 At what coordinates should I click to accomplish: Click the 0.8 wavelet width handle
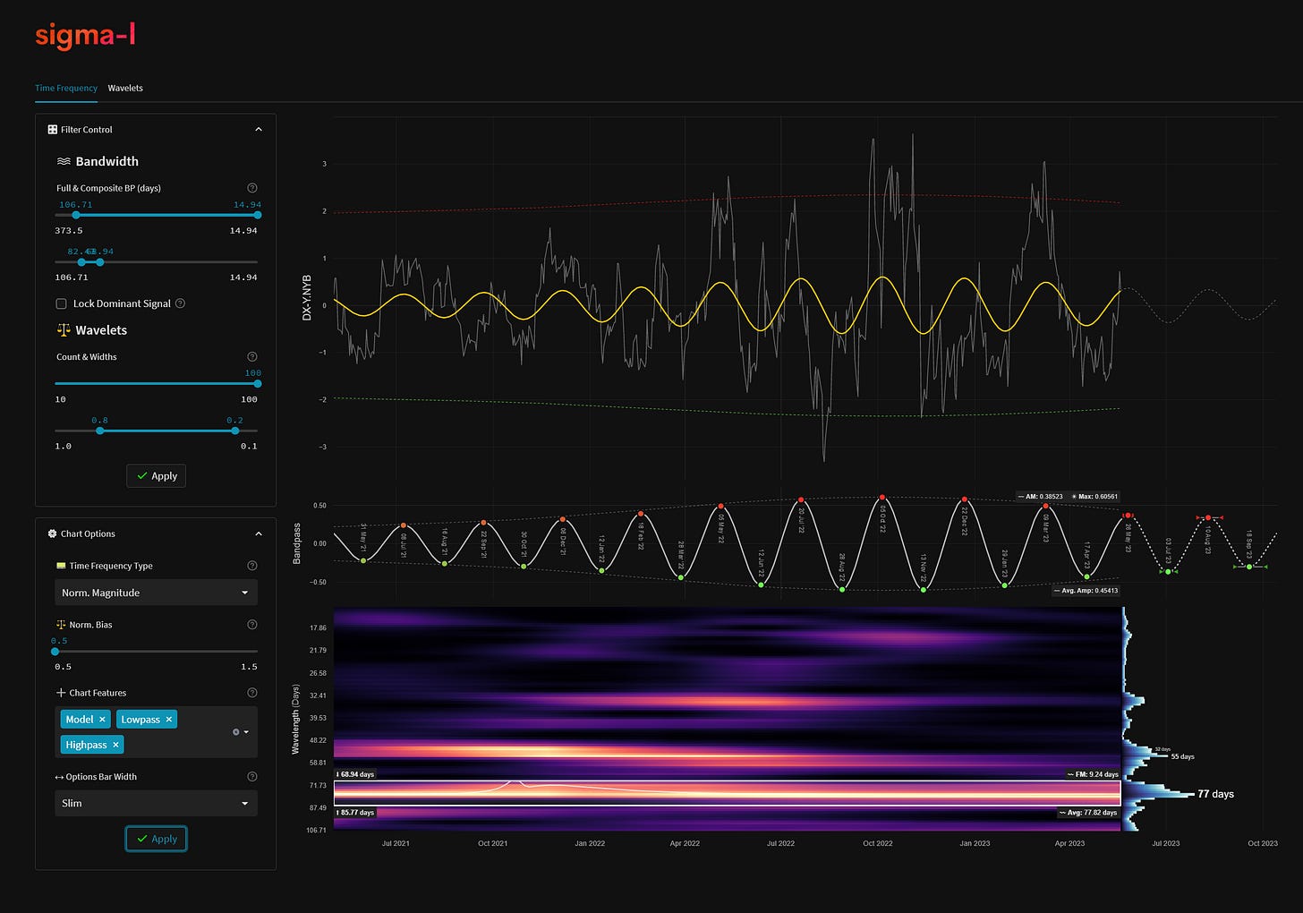coord(100,431)
